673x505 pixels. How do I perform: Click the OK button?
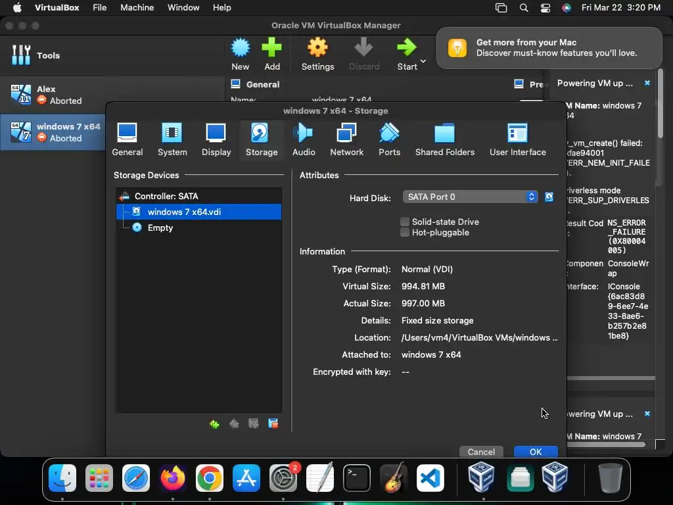pos(536,452)
